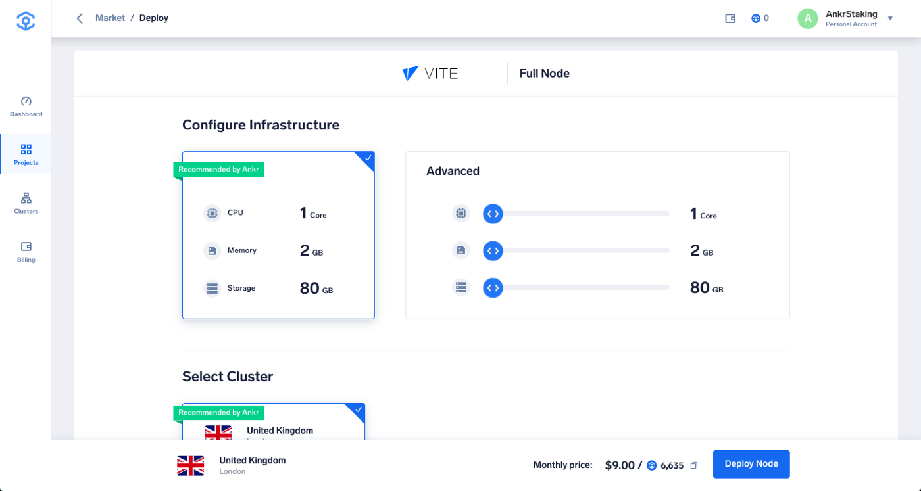Viewport: 921px width, 491px height.
Task: Copy the 6,635 token price
Action: 693,465
